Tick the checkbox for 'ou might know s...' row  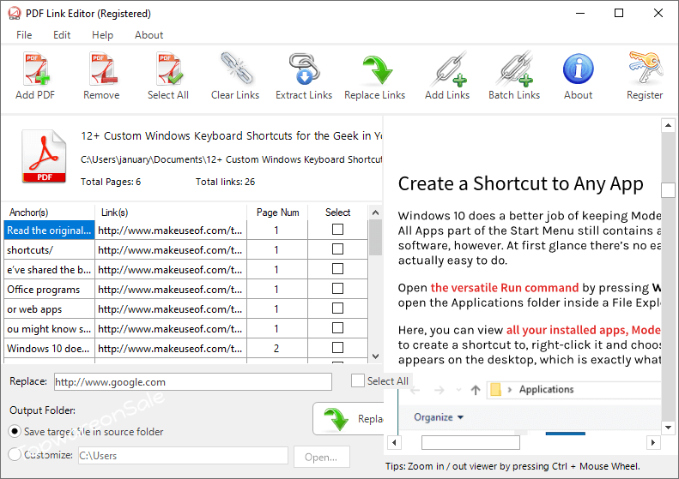[x=337, y=328]
